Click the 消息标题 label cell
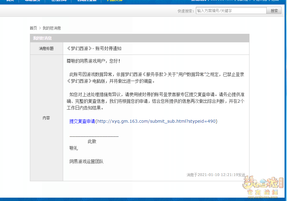 [x=46, y=48]
